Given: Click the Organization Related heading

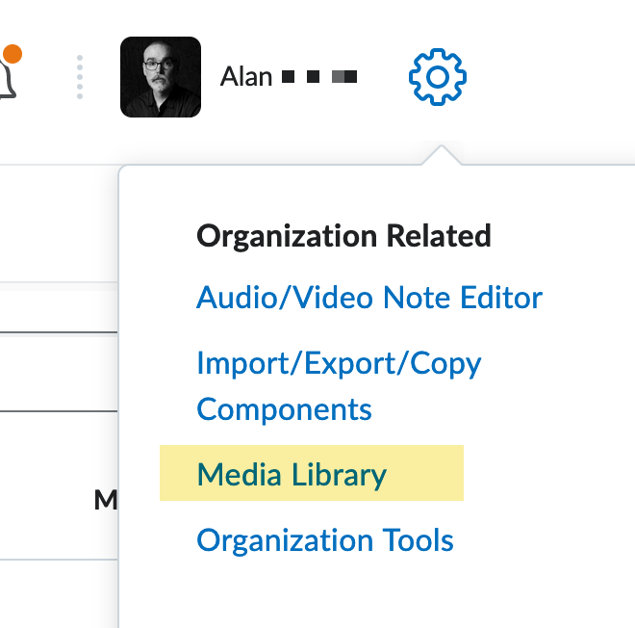Looking at the screenshot, I should [343, 235].
